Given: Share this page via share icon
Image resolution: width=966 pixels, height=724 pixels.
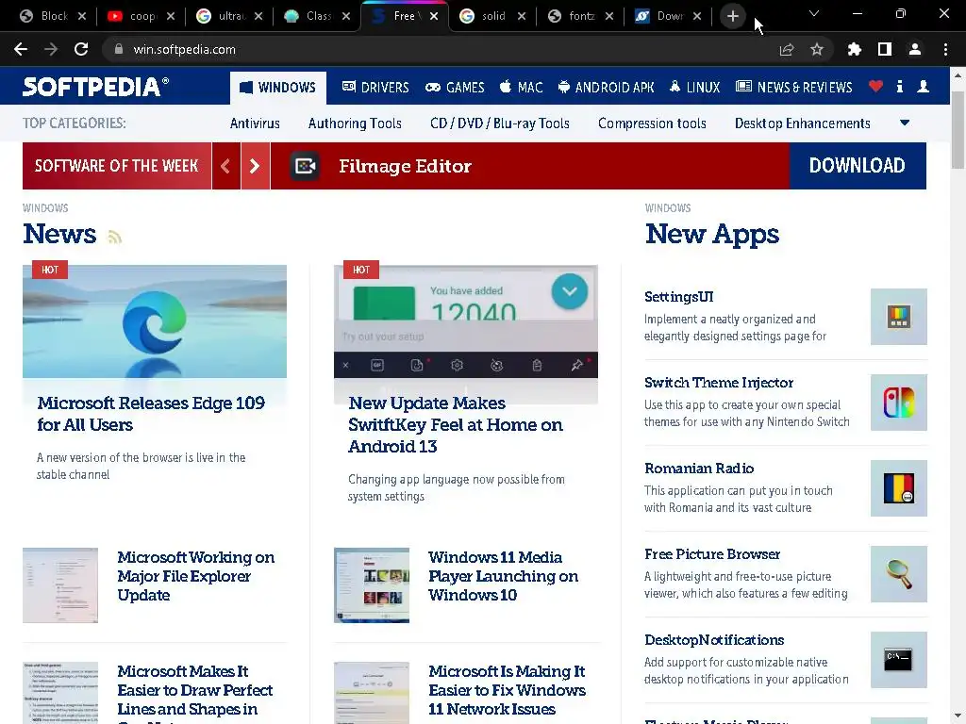Looking at the screenshot, I should point(786,49).
